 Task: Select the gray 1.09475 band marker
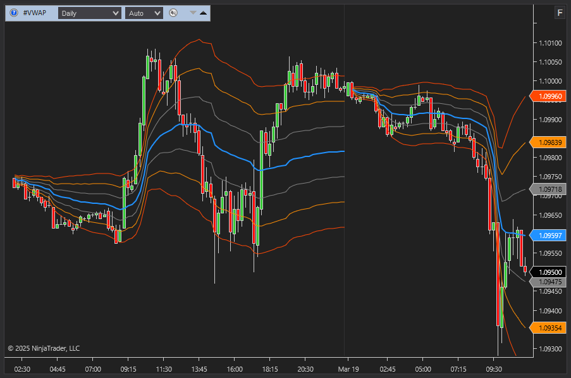pyautogui.click(x=549, y=282)
